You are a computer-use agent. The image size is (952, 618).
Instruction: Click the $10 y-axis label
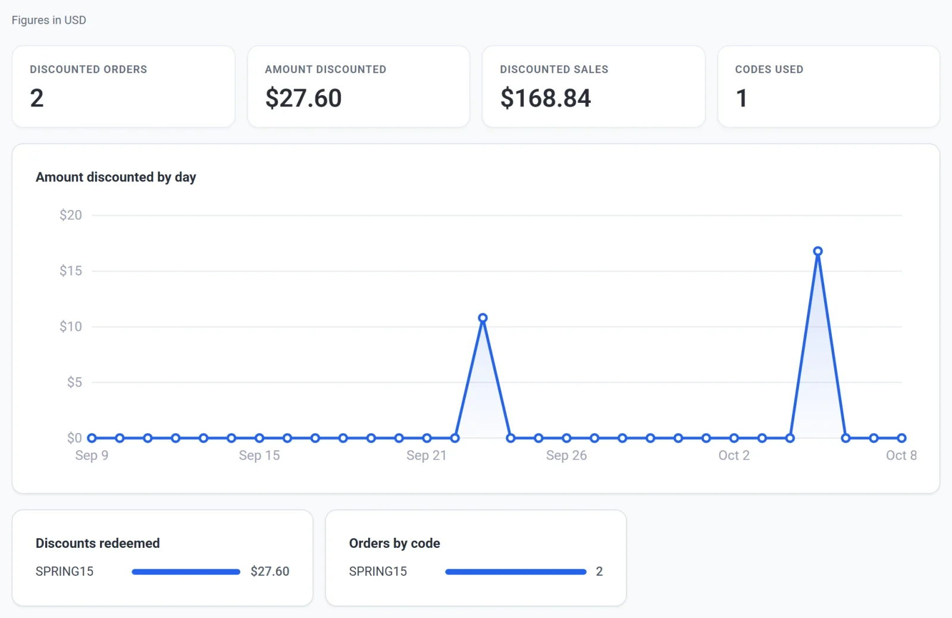point(71,327)
